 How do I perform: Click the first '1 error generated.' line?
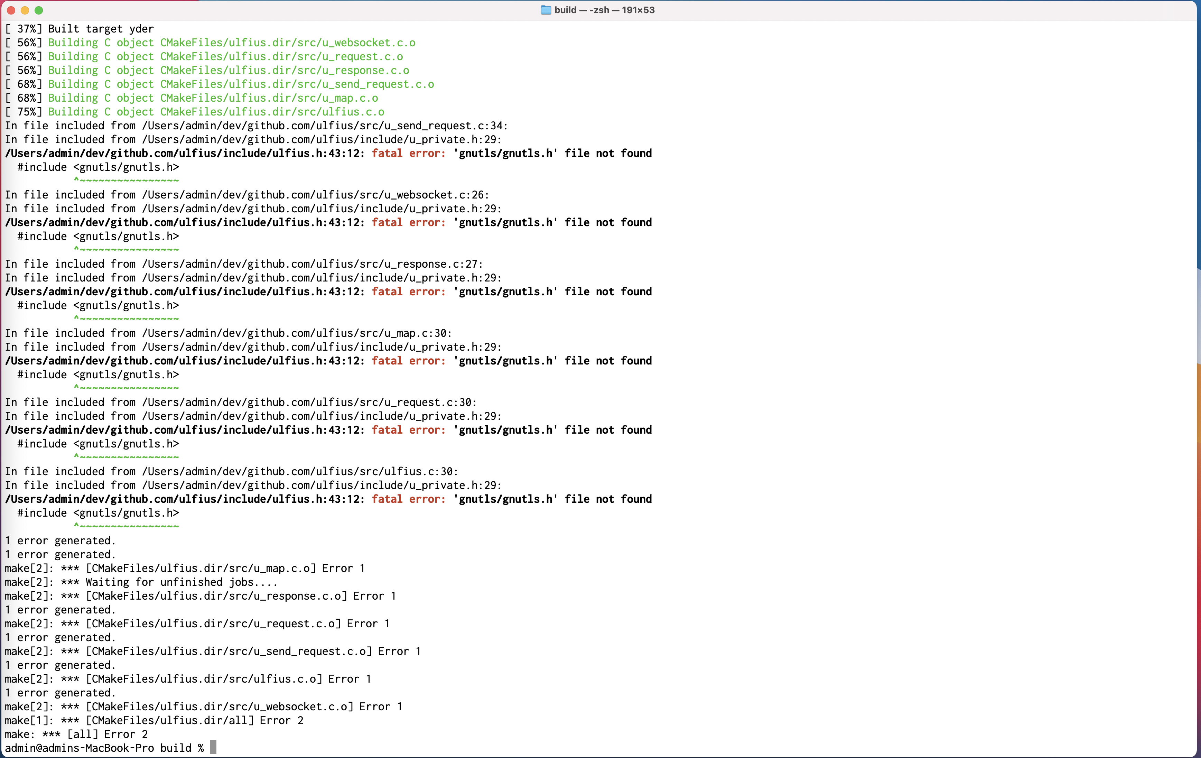[60, 540]
